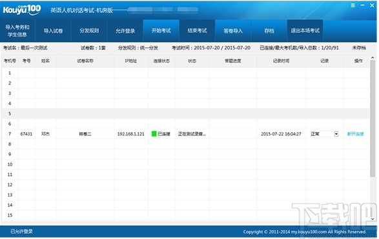This screenshot has height=239, width=379.
Task: Click the copyright notice text
Action: 305,232
